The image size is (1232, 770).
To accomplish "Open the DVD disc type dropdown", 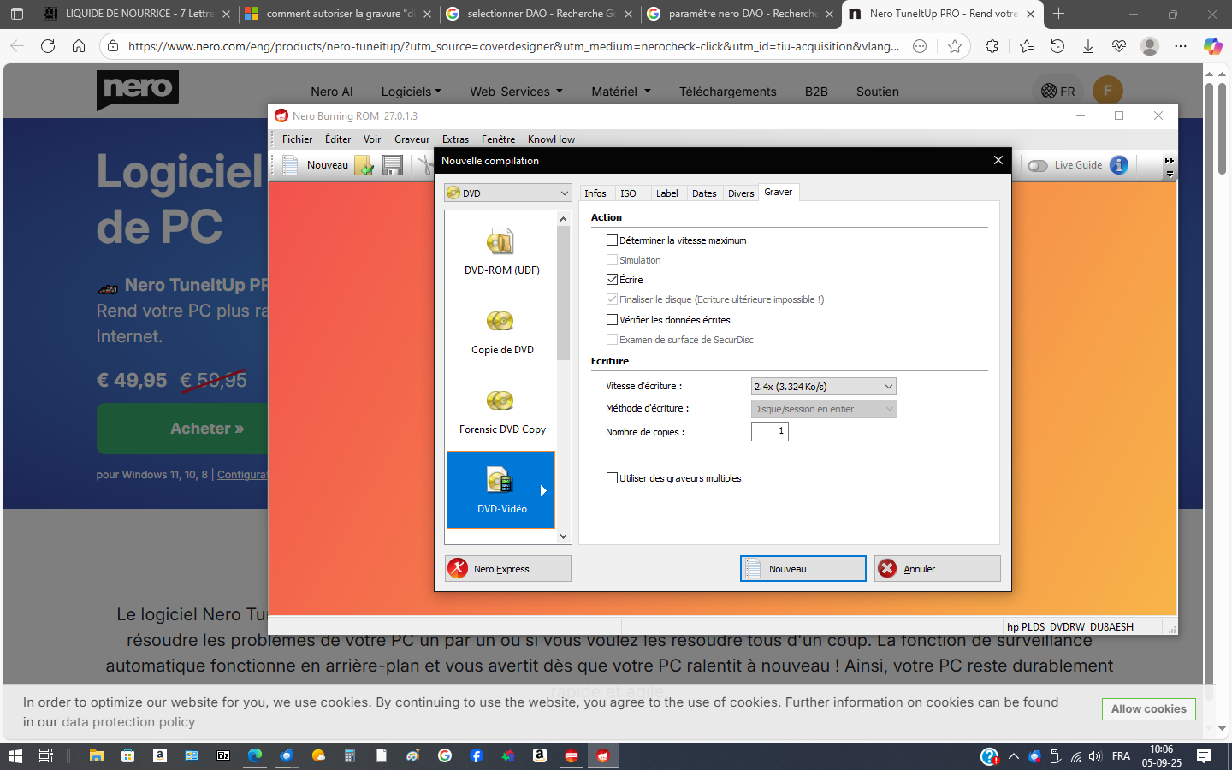I will [507, 193].
